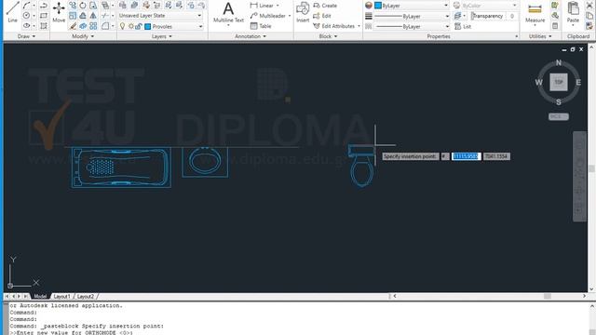The image size is (596, 335).
Task: Click the List properties button
Action: (x=463, y=26)
